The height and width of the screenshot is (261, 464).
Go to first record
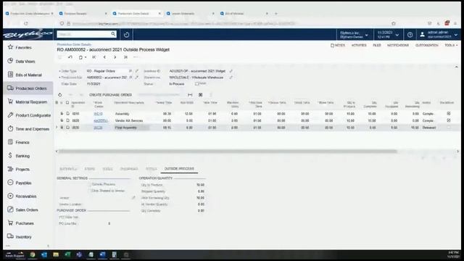pos(94,57)
